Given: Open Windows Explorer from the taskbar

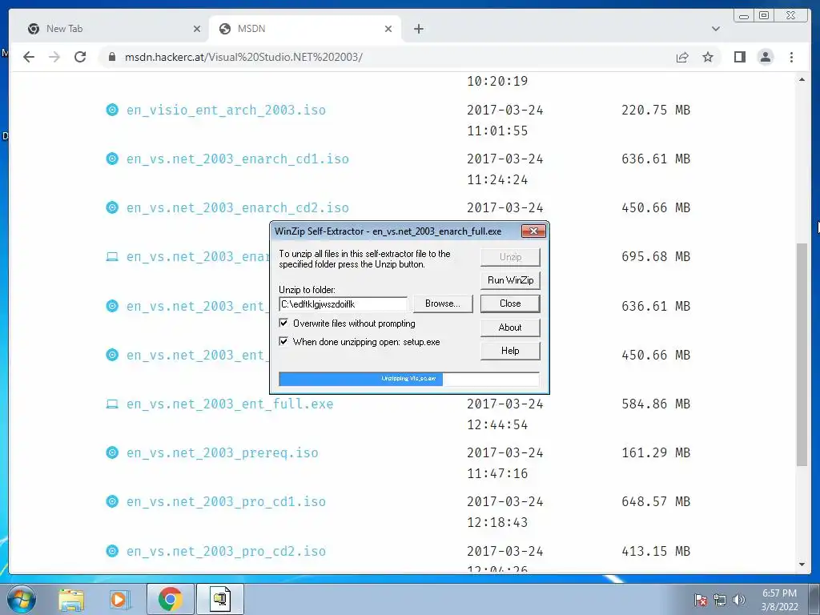Looking at the screenshot, I should pyautogui.click(x=71, y=599).
